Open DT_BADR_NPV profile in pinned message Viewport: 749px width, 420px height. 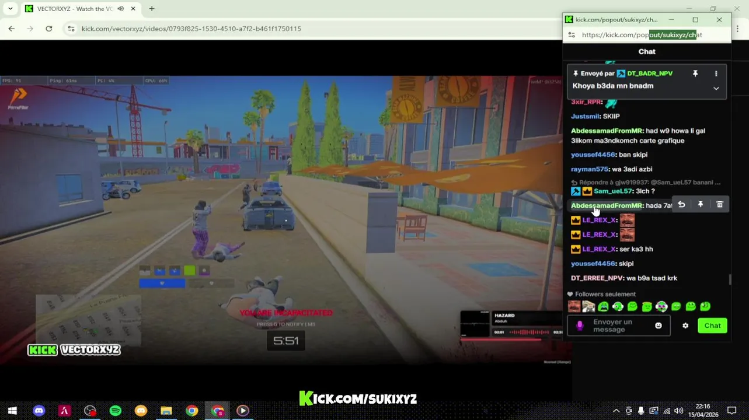(650, 73)
